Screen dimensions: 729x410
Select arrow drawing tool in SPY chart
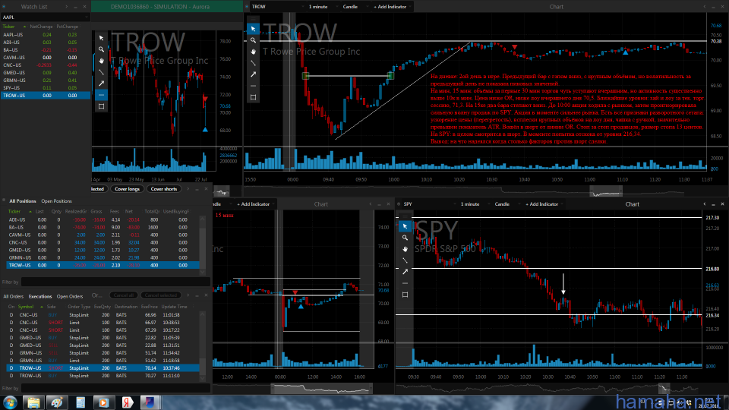pos(405,272)
